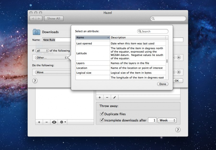
Task: Expand the 'all' condition match dropdown
Action: (42, 51)
